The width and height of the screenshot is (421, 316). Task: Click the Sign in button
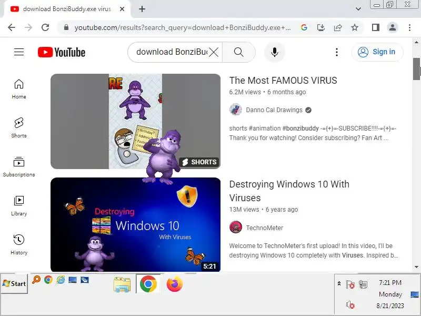(377, 52)
